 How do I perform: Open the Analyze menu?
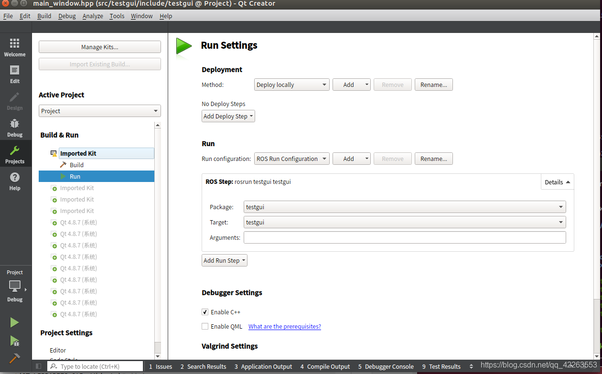93,16
